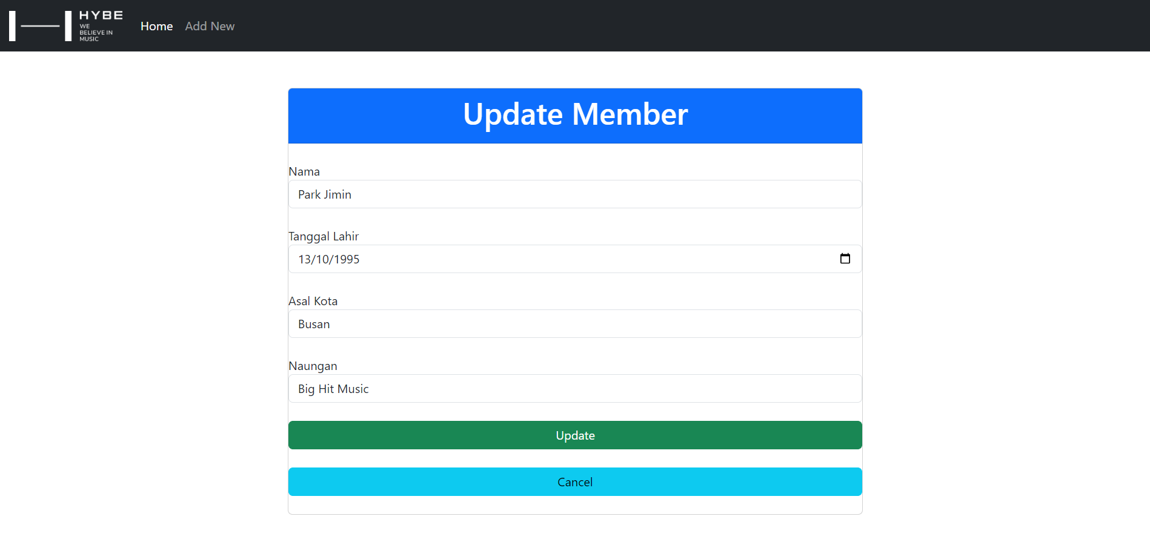Click the 'WE BELIEVE IN MUSIC' tagline
The width and height of the screenshot is (1150, 545).
click(95, 33)
